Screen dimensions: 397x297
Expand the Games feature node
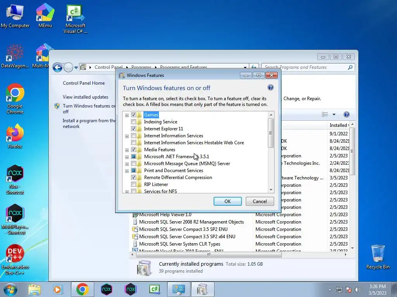point(127,115)
